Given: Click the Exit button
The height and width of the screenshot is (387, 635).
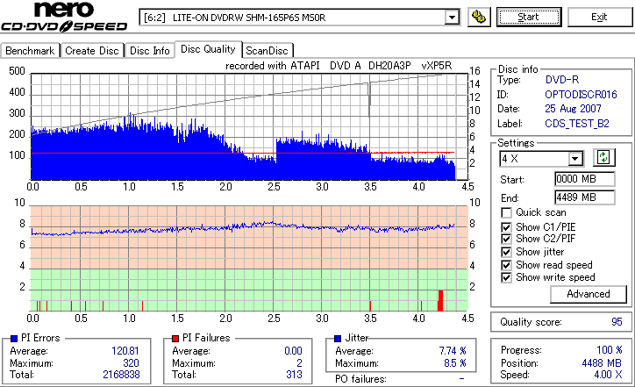Looking at the screenshot, I should (599, 17).
